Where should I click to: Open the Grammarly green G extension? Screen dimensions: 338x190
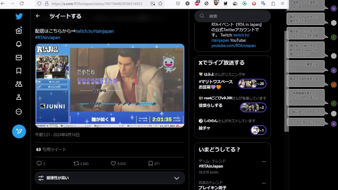[x=245, y=4]
